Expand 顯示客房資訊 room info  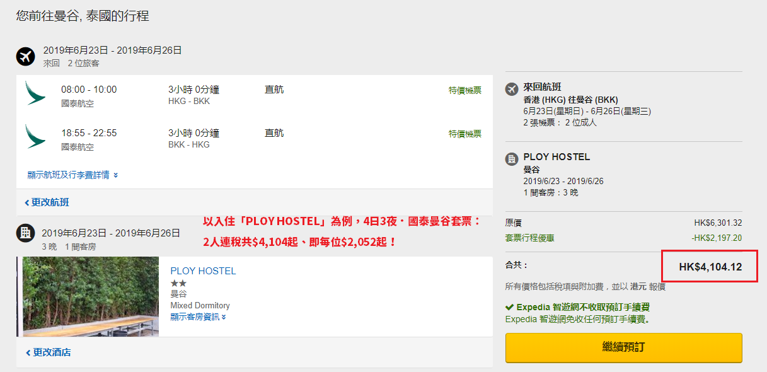point(198,317)
